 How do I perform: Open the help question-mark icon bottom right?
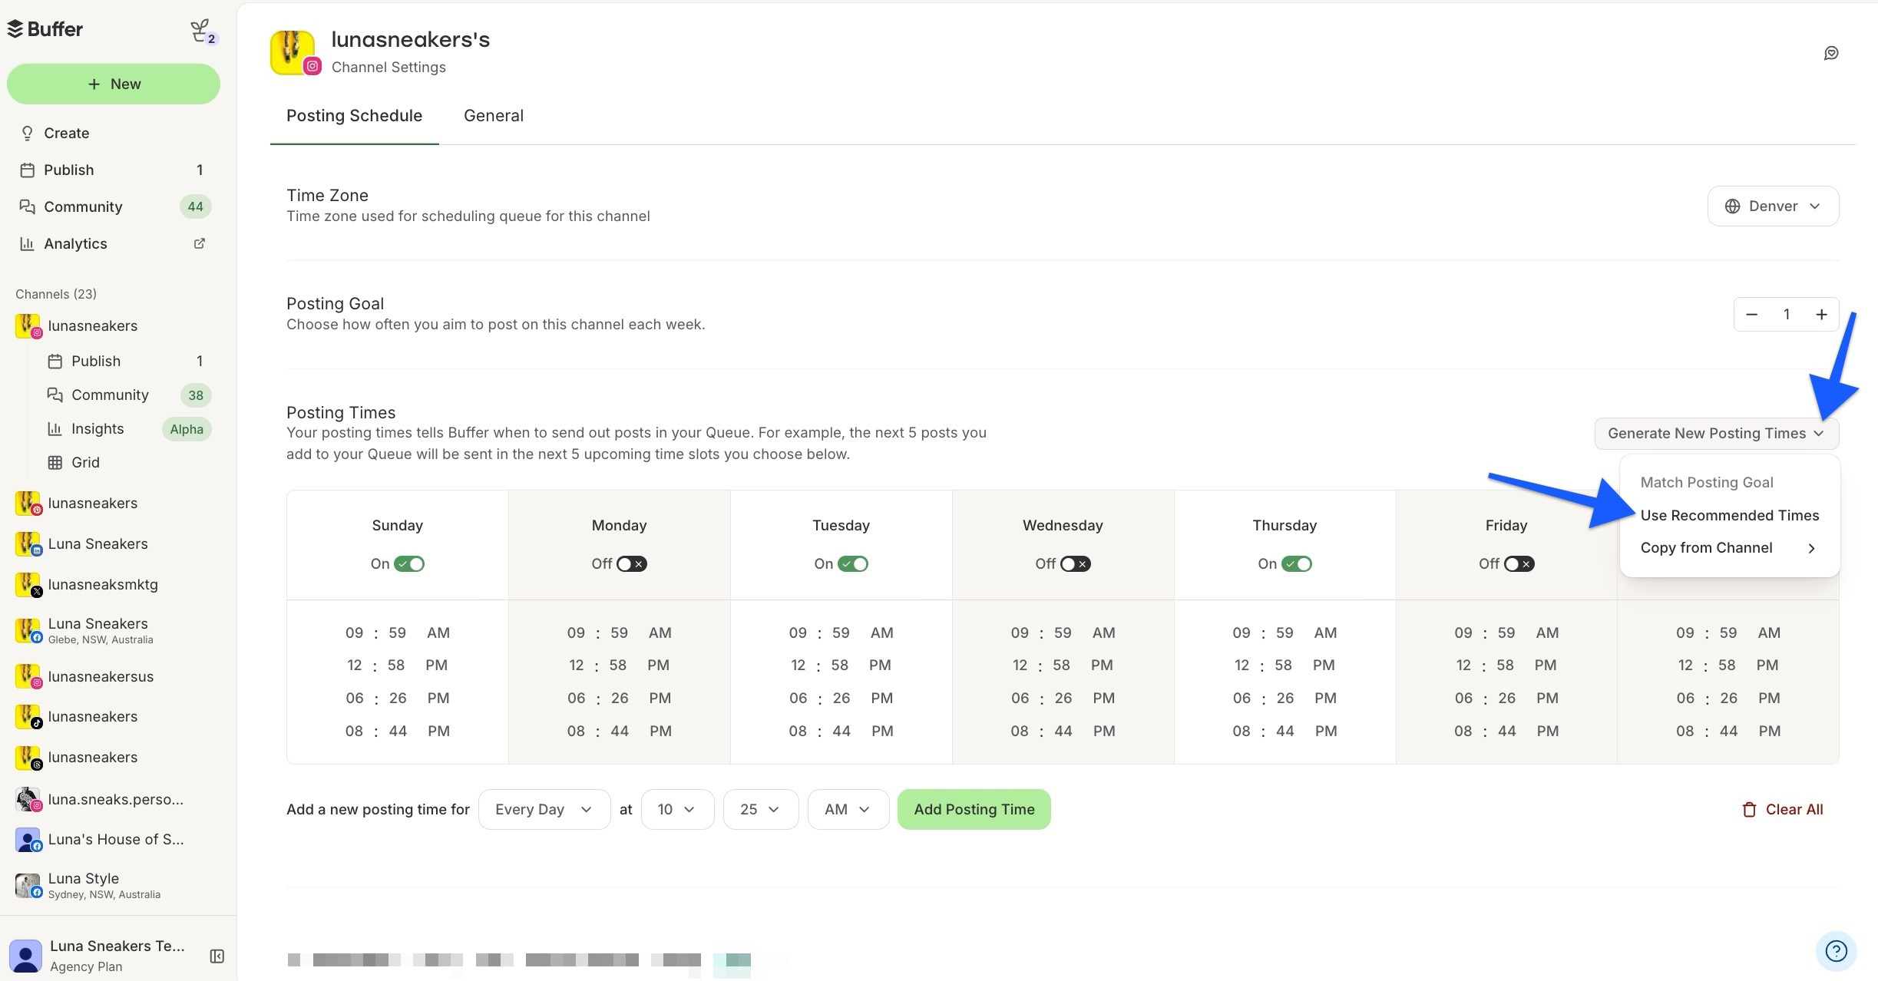(1837, 951)
